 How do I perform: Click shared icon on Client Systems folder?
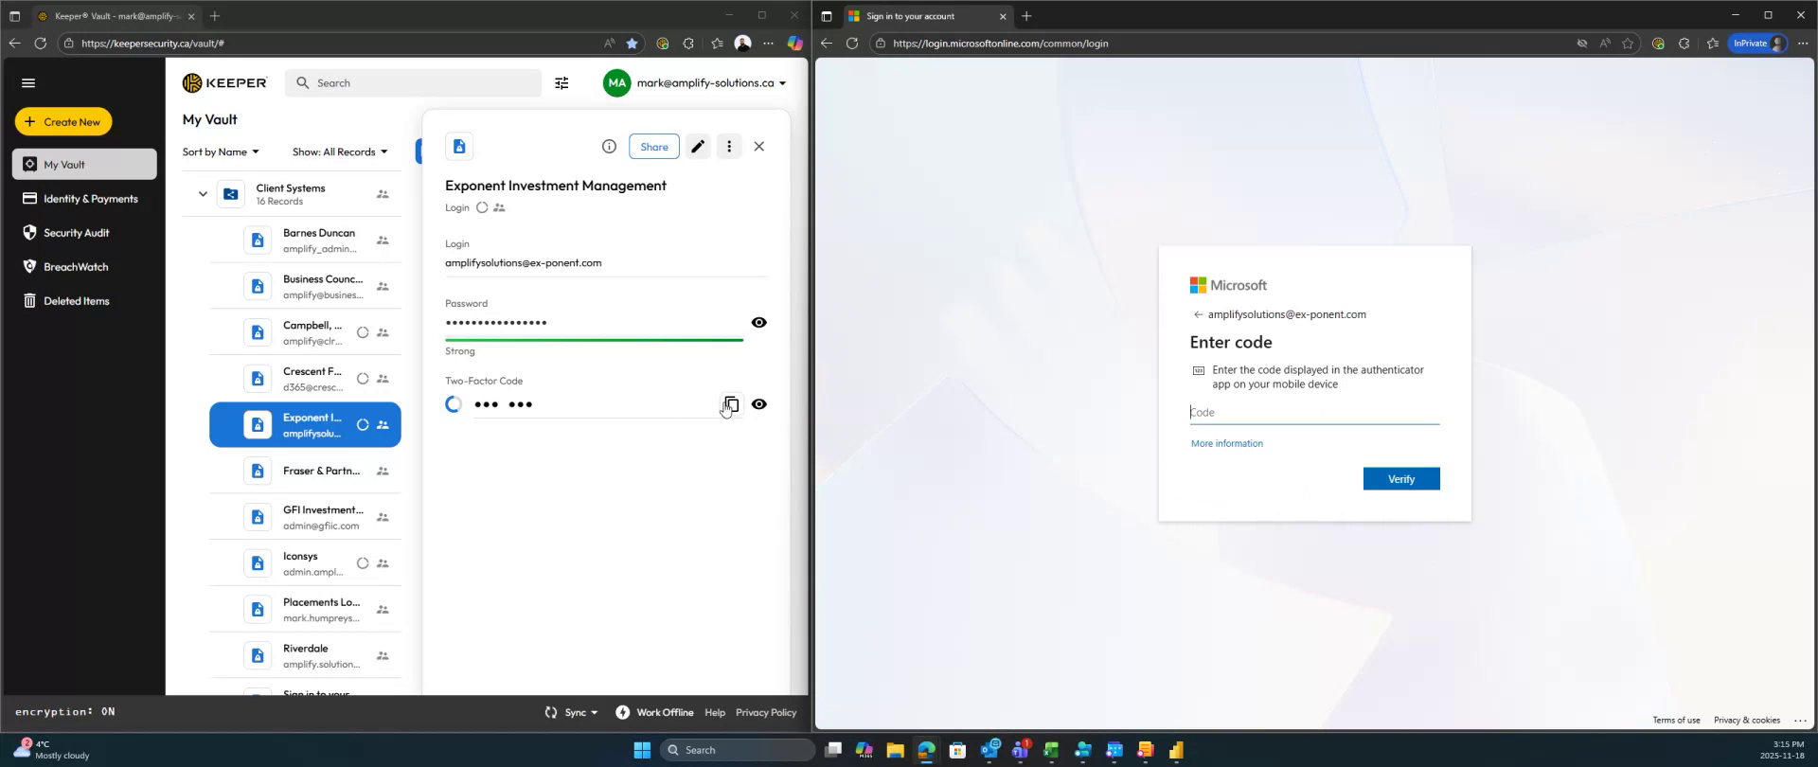coord(383,194)
